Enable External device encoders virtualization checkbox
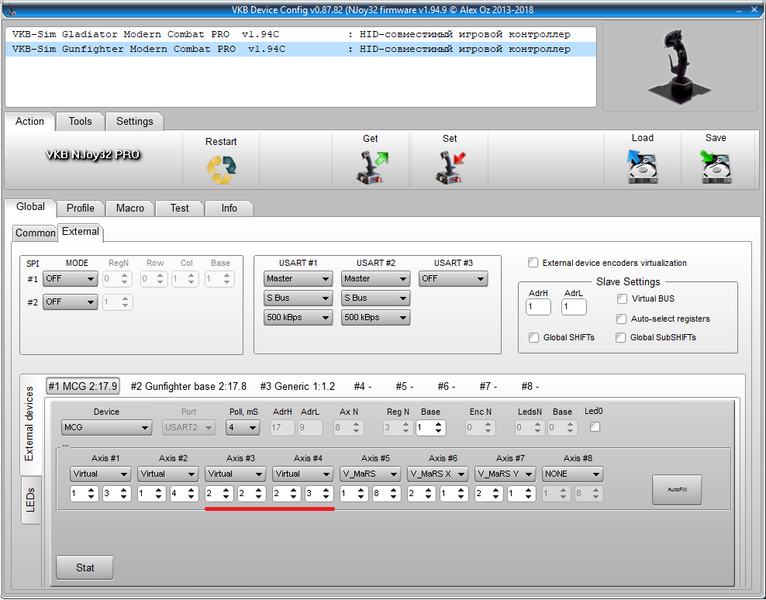The height and width of the screenshot is (600, 766). (533, 263)
